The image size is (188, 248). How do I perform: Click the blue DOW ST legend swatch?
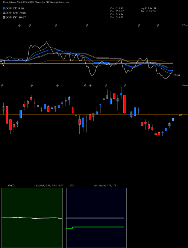4,8
